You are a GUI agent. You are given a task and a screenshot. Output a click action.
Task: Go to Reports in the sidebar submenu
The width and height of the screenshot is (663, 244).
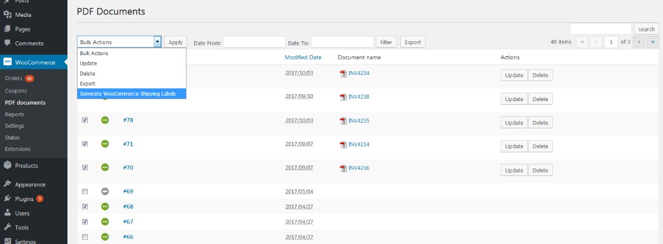pyautogui.click(x=15, y=114)
